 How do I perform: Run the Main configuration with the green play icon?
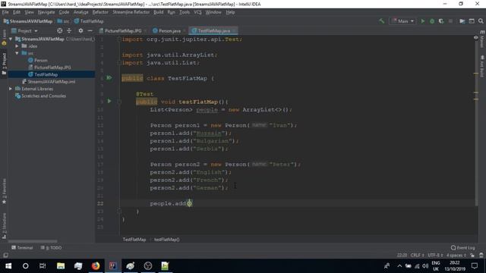point(422,21)
